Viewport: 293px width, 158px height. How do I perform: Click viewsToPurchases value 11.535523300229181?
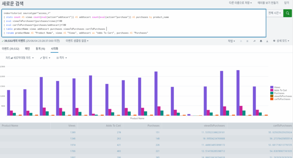(213, 132)
